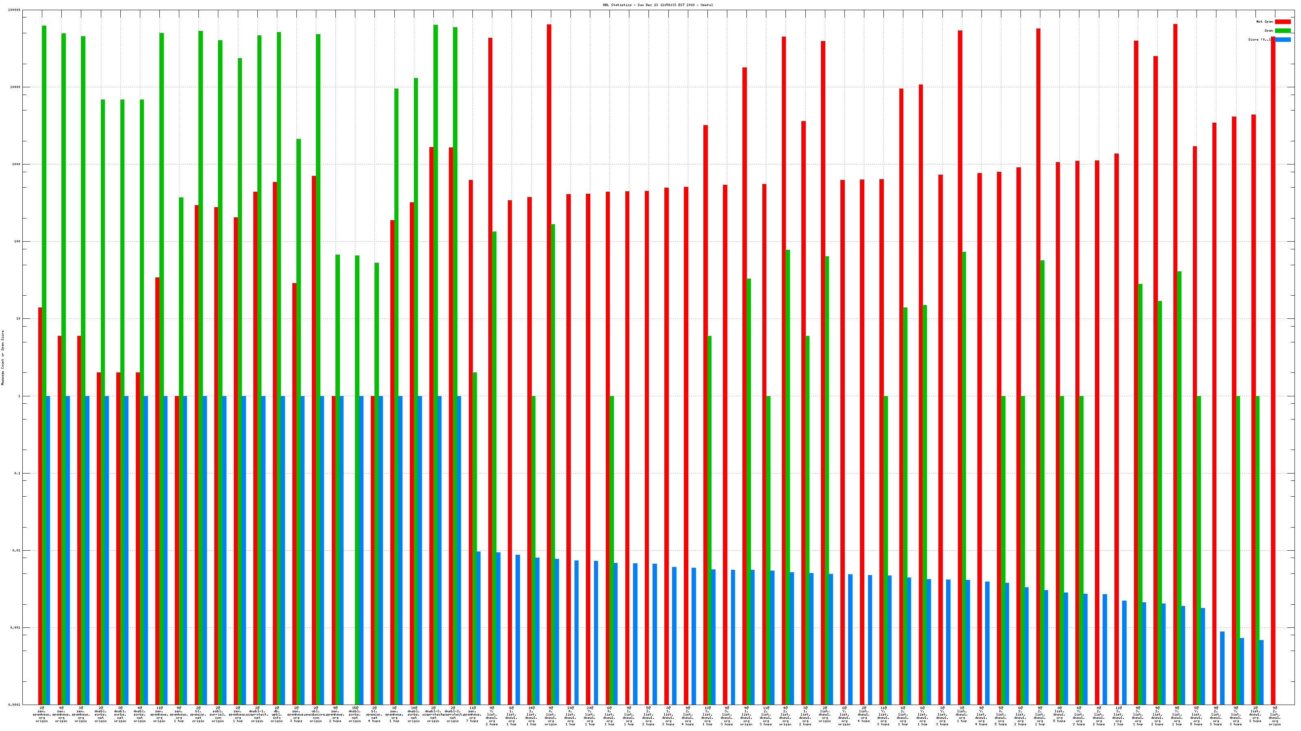Click the bl.spamcop.net 4 hops axis label
The image size is (1301, 731).
point(374,714)
